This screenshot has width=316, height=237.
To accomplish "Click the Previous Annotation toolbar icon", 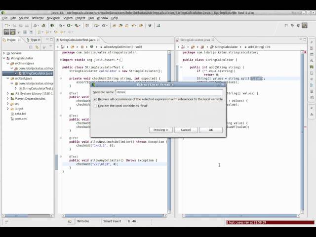I will (47, 32).
